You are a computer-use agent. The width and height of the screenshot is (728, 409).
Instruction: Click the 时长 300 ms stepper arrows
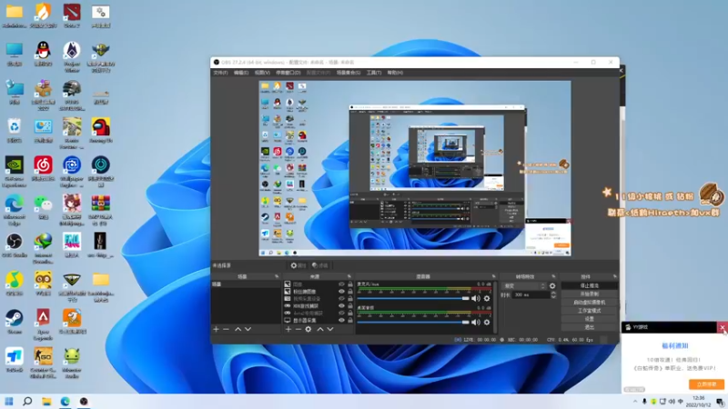[553, 294]
